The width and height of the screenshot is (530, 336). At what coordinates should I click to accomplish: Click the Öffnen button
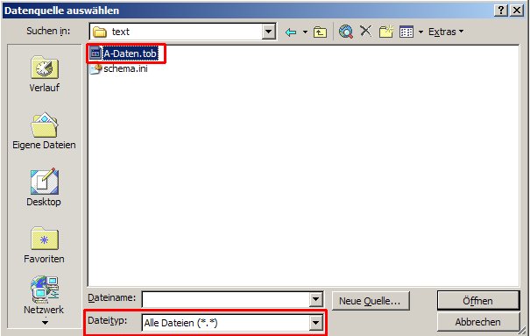pyautogui.click(x=478, y=301)
